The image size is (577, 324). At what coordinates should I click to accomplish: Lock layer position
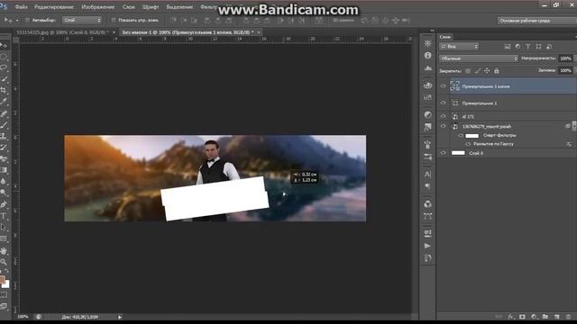pyautogui.click(x=487, y=70)
